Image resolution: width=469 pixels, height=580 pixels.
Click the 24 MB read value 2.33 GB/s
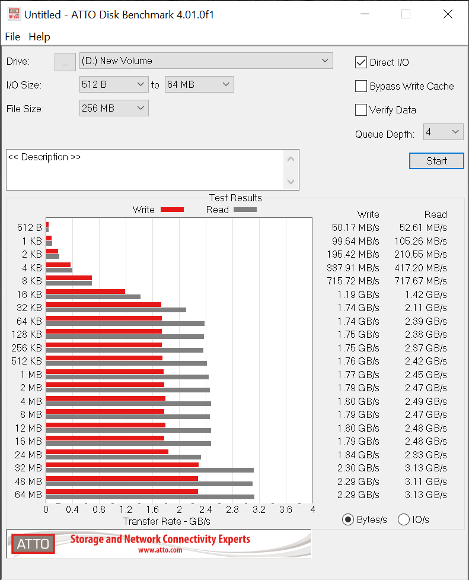click(x=426, y=455)
